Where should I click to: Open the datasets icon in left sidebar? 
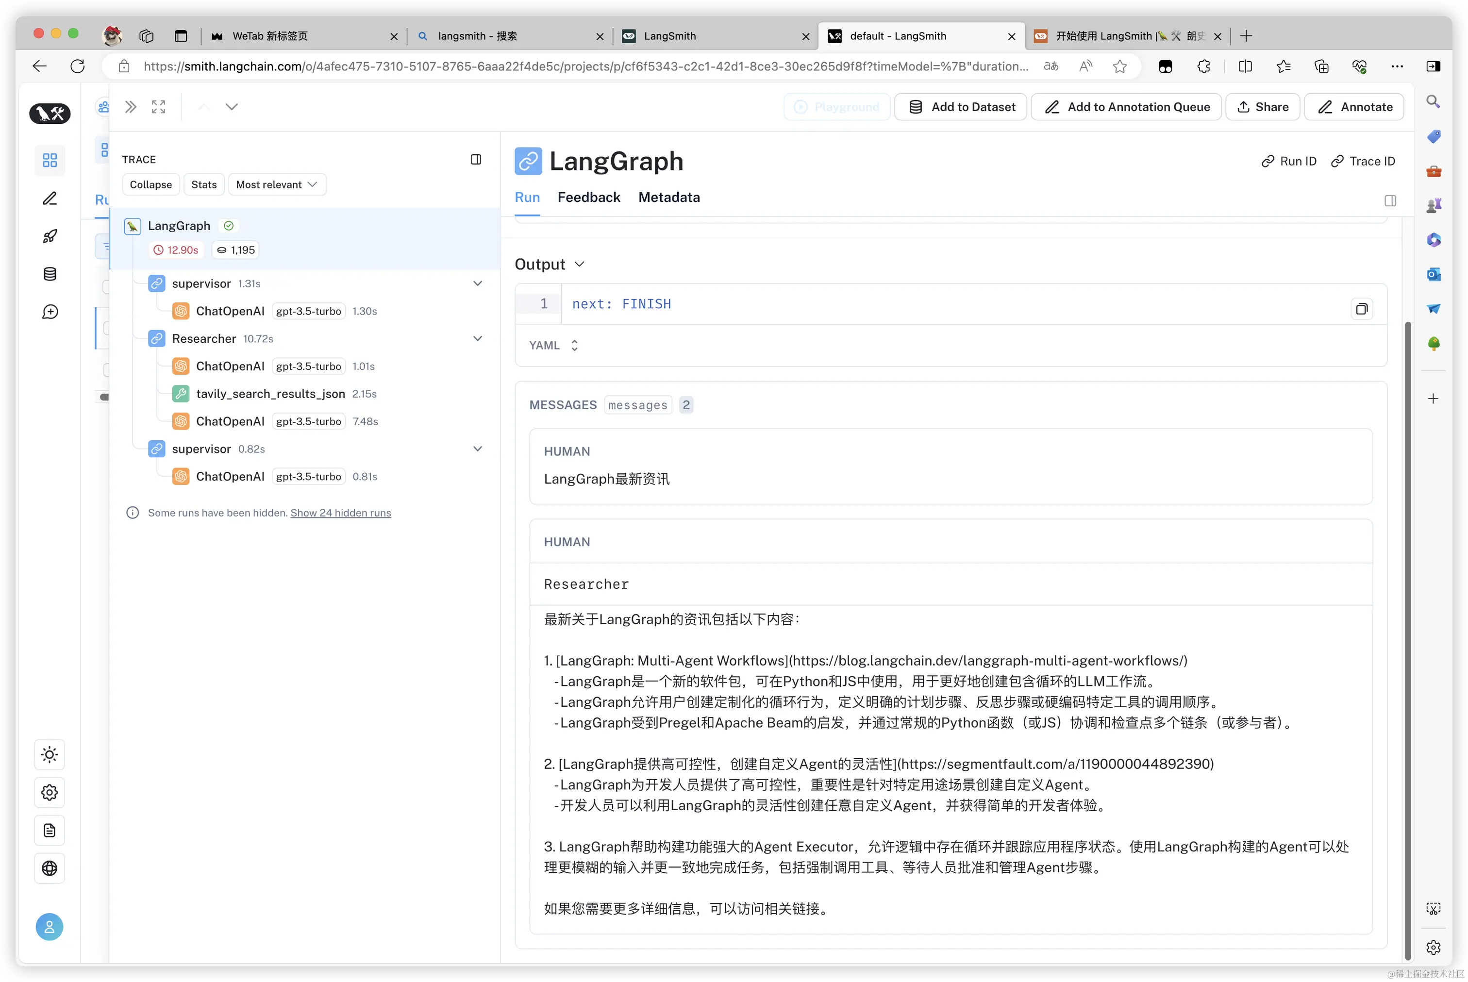50,274
